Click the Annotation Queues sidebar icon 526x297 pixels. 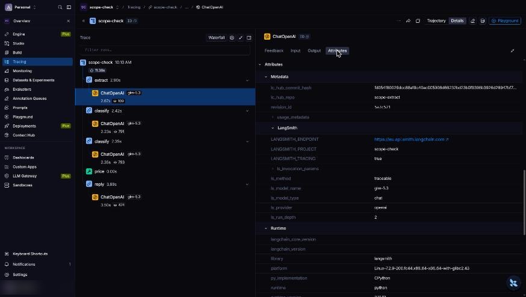(x=7, y=99)
